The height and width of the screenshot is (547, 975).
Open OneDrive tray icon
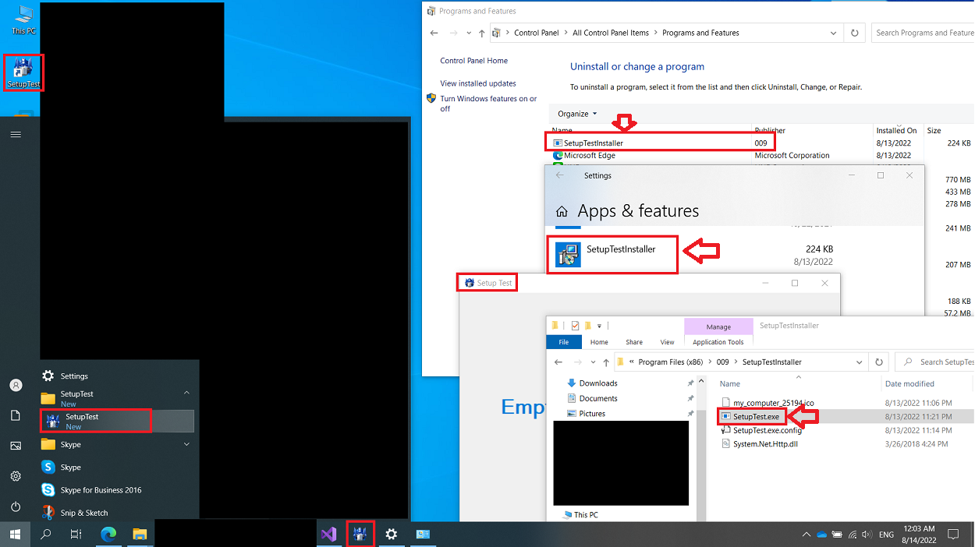coord(821,535)
